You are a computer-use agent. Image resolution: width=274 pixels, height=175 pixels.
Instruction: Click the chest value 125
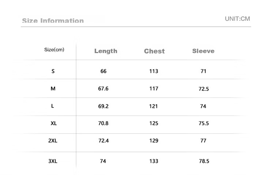tap(154, 123)
